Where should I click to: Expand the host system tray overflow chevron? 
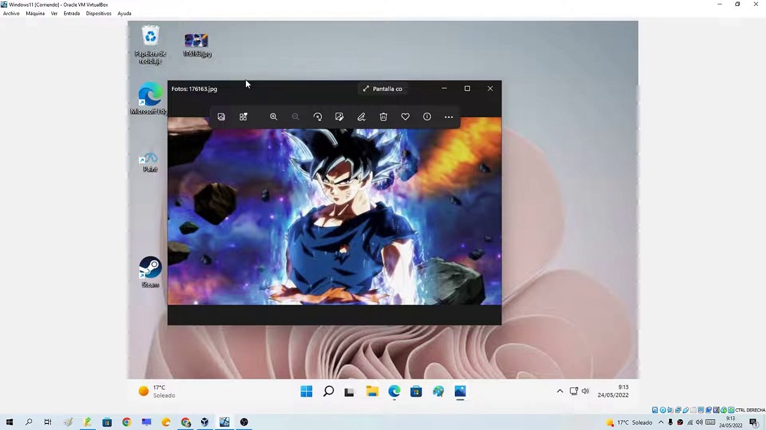661,422
